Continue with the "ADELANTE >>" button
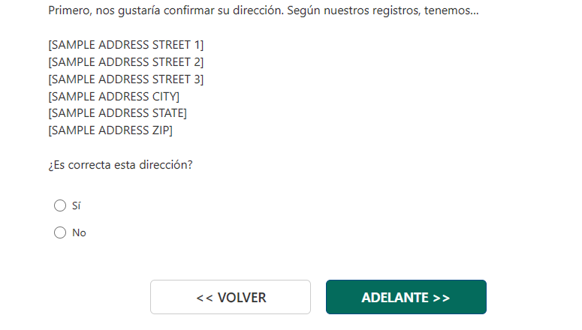This screenshot has height=330, width=582. [x=406, y=297]
